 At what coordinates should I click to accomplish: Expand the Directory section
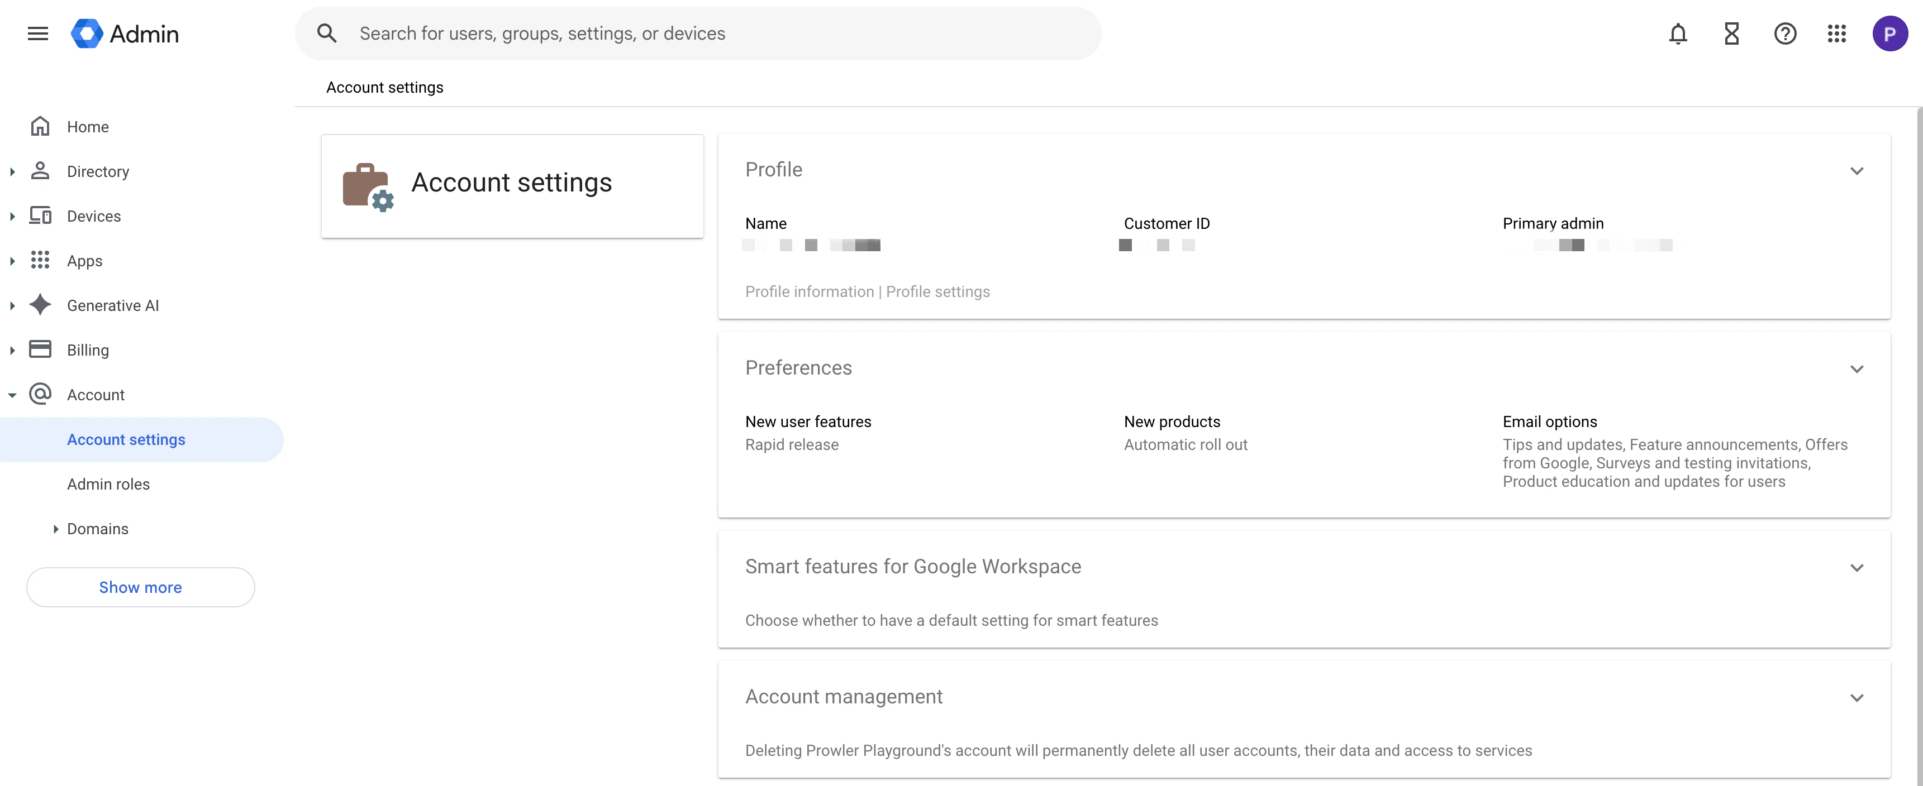click(12, 171)
